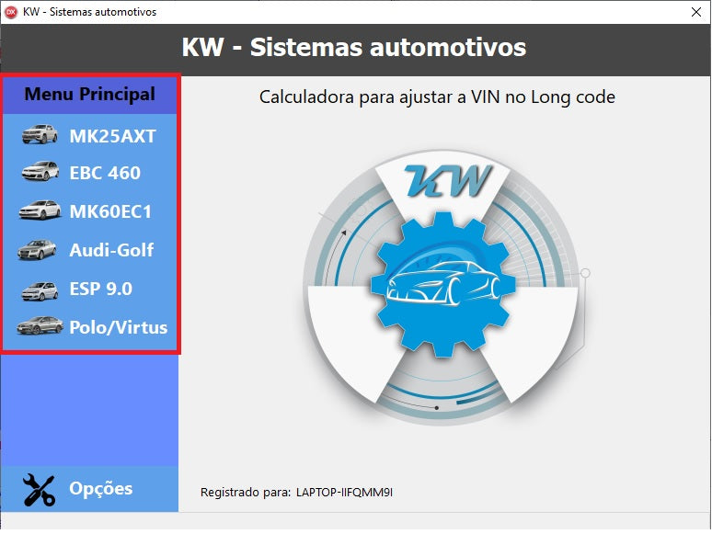Click the wrench and screwdriver Opções icon
This screenshot has width=712, height=534.
tap(39, 490)
